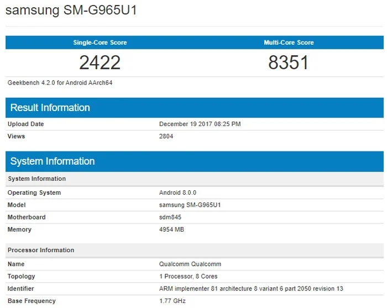This screenshot has height=308, width=387.
Task: Click the Processor Information subheader
Action: tap(195, 250)
